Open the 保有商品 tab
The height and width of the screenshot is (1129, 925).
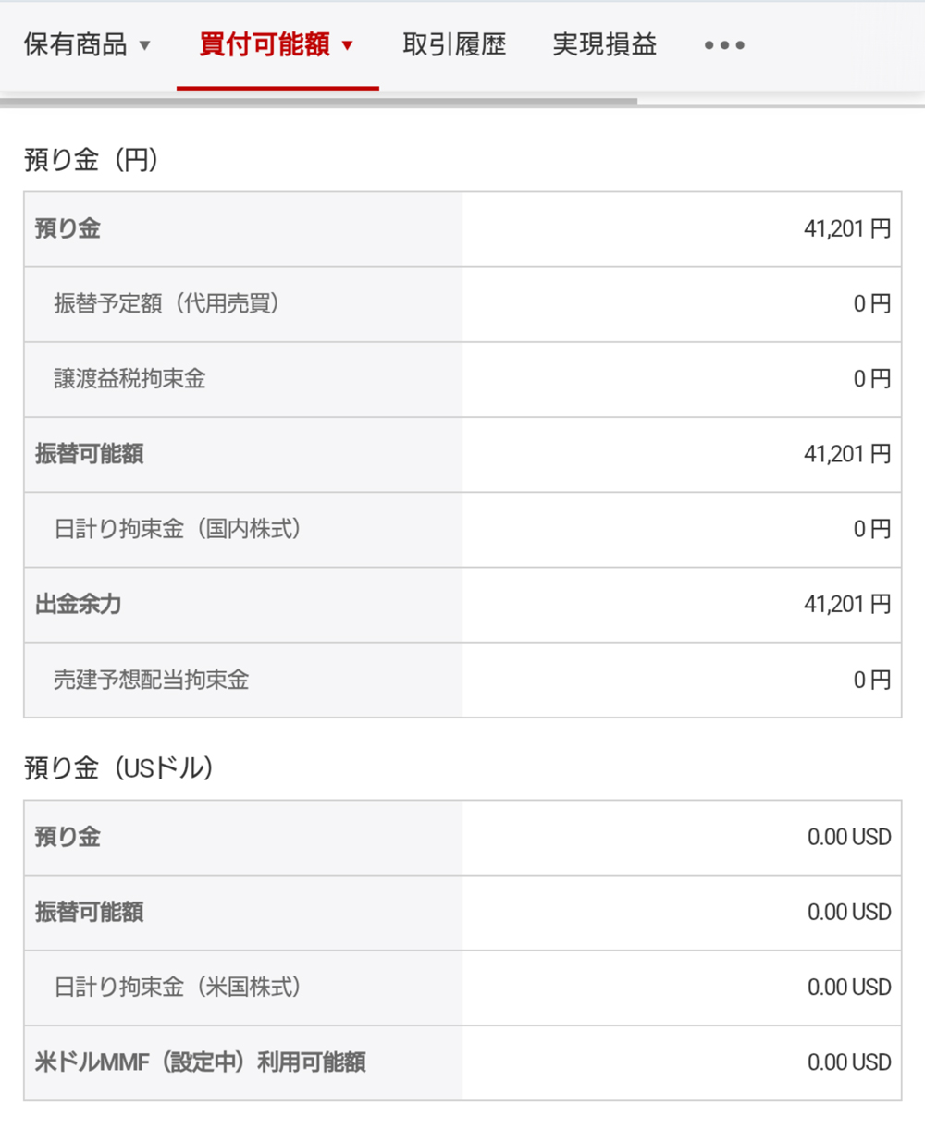pos(75,44)
